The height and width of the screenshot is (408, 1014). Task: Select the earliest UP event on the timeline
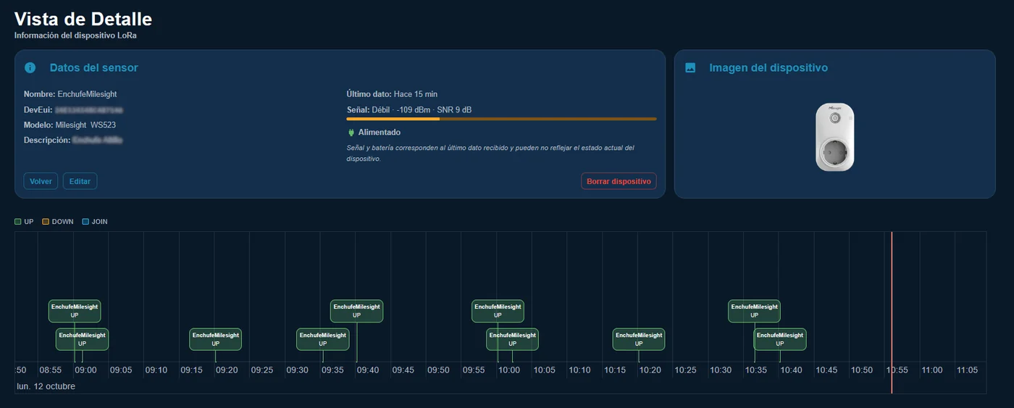tap(75, 311)
